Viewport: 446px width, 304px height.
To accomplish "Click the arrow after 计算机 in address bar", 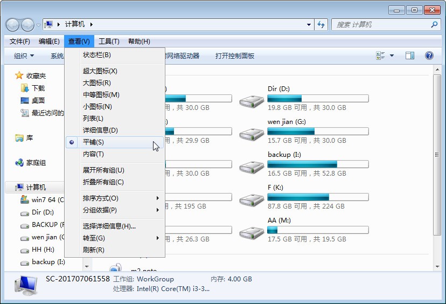I will 92,24.
